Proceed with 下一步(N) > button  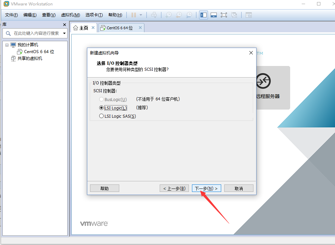(x=206, y=188)
